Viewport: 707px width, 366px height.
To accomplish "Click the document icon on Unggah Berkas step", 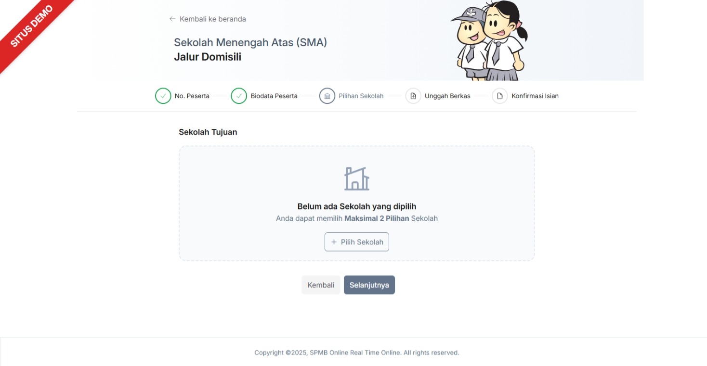I will point(413,96).
